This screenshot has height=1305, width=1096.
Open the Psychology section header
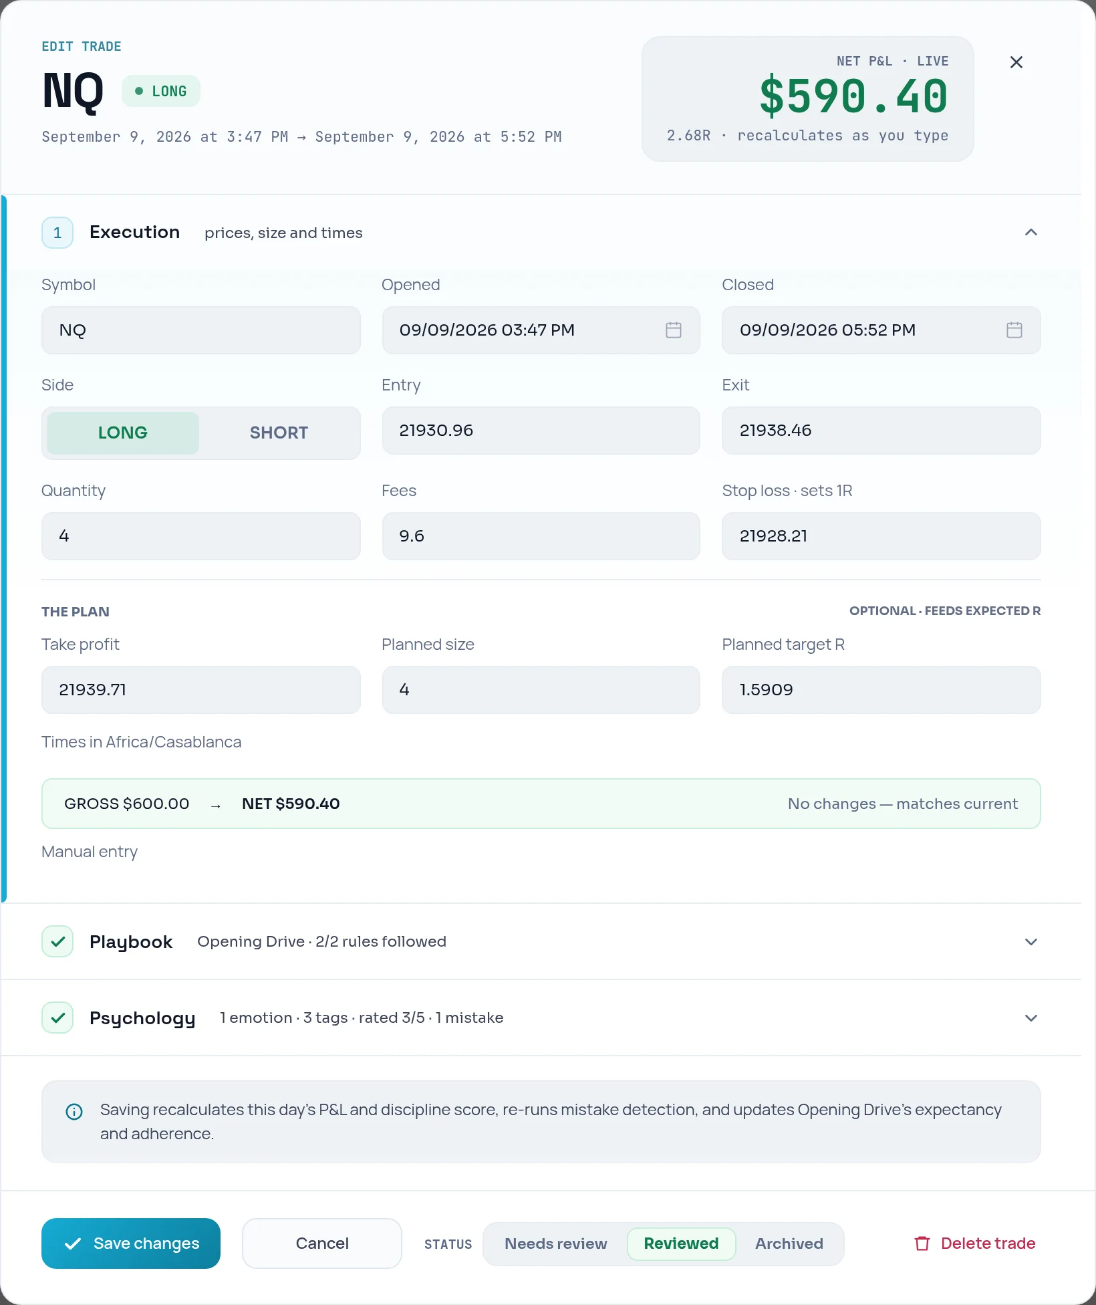[x=541, y=1018]
